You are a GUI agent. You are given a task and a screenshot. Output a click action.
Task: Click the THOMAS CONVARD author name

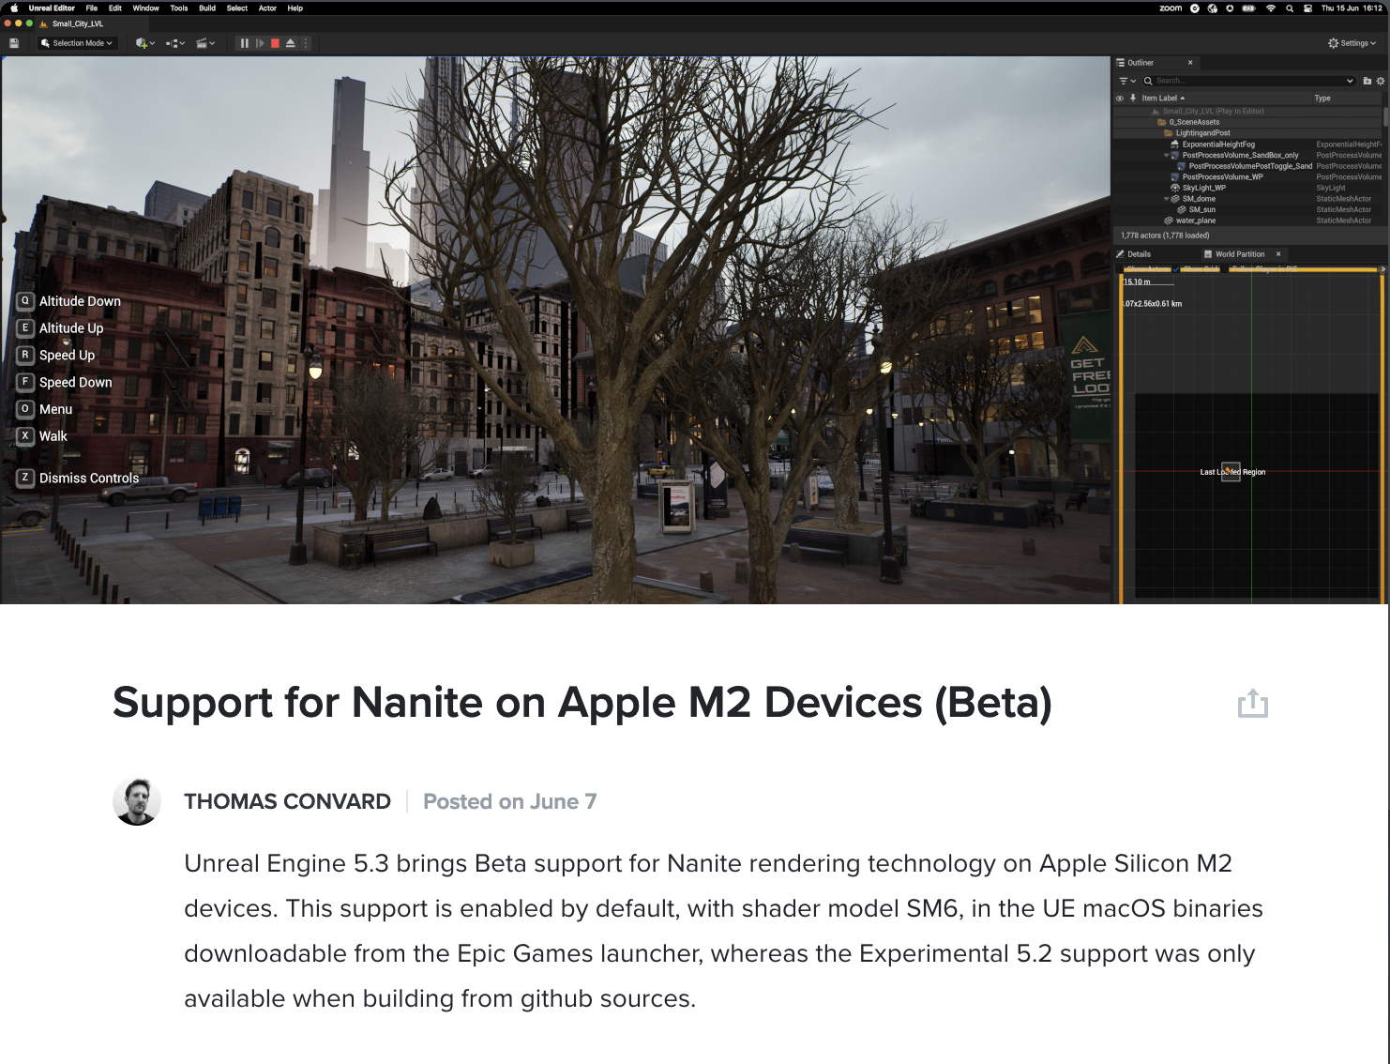pyautogui.click(x=287, y=801)
